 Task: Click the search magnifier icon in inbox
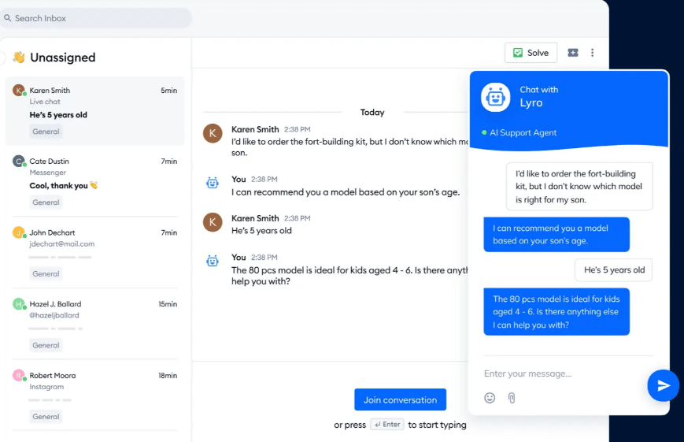point(8,18)
